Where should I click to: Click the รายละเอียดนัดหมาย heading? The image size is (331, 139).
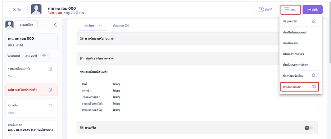(x=94, y=72)
